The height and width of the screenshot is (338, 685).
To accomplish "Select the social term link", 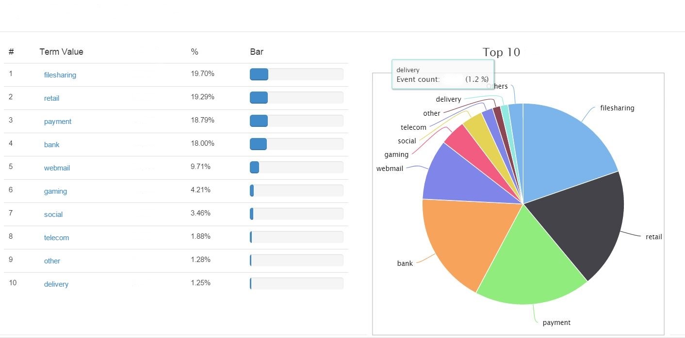I will point(53,214).
